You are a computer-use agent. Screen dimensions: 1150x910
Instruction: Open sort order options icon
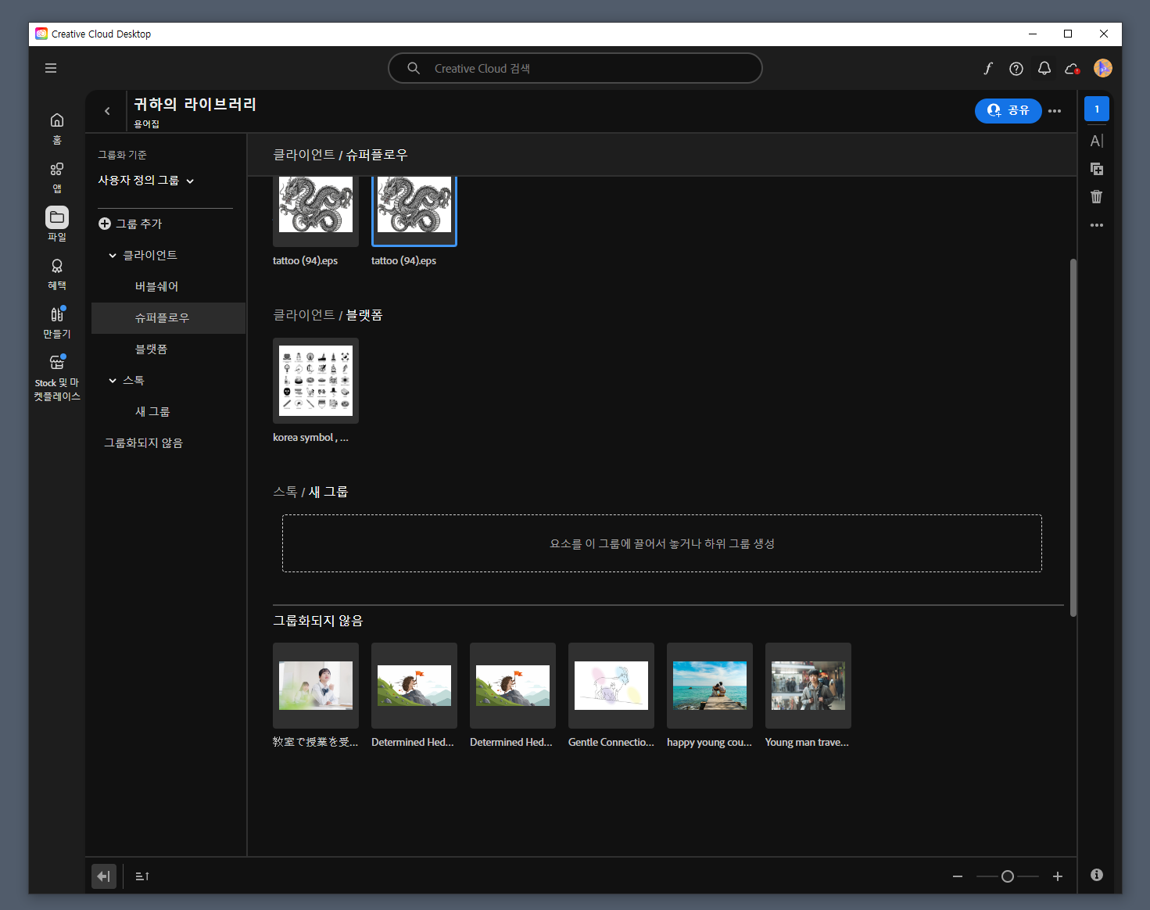(x=142, y=876)
